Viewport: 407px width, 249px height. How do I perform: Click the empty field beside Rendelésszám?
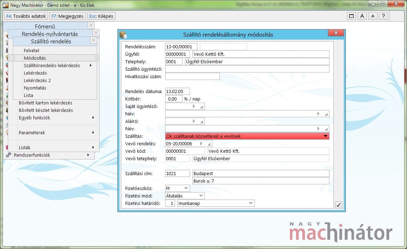click(223, 47)
